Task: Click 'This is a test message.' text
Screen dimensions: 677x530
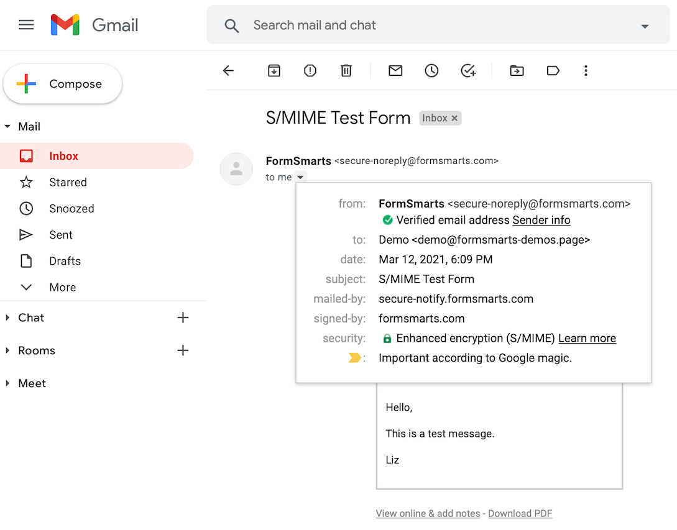Action: coord(440,434)
